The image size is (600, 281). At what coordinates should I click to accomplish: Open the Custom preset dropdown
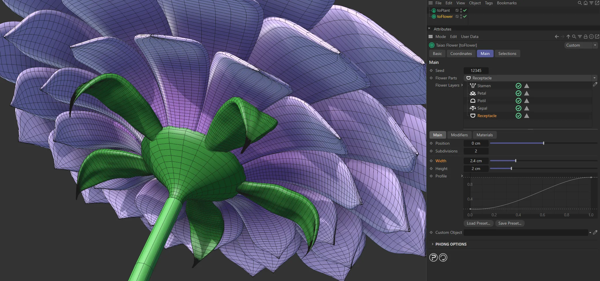(595, 45)
